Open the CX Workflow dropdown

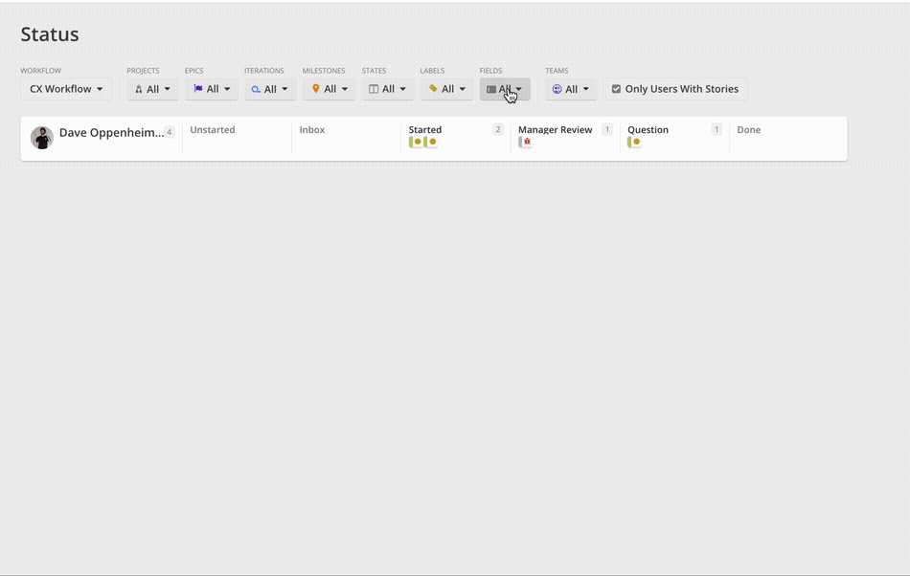(x=65, y=89)
